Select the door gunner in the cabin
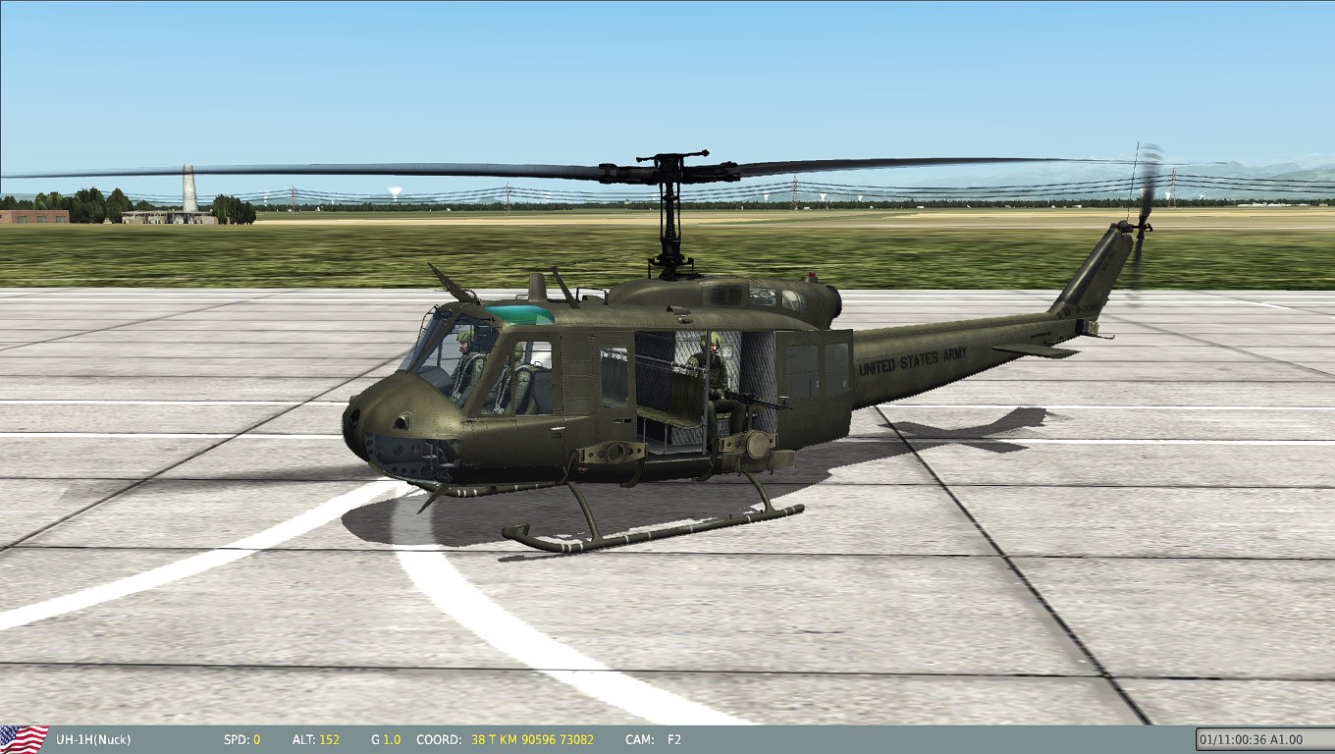Image resolution: width=1335 pixels, height=754 pixels. 711,373
